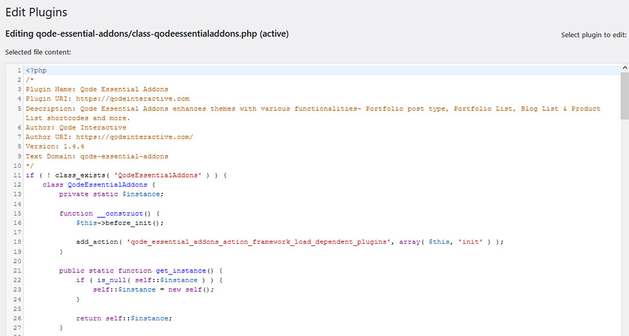Click line number 20 in gutter

18,261
